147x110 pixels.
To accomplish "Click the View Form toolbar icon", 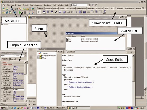I will click(7, 12).
